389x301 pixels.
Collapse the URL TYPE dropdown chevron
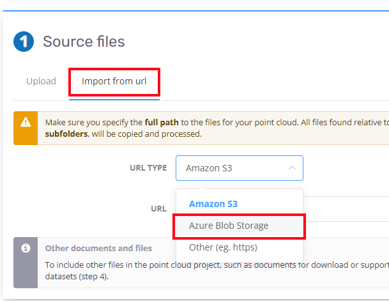click(293, 168)
